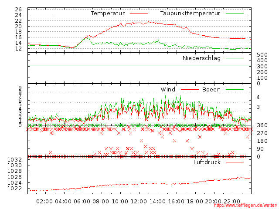
Task: Click the right-side 4 wind scale value
Action: pyautogui.click(x=258, y=97)
